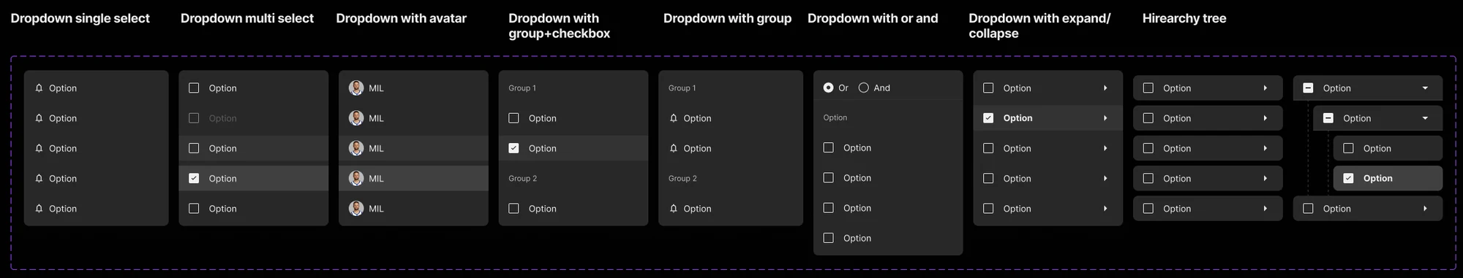1463x278 pixels.
Task: Click 'Dropdown with group+checkbox' heading
Action: [560, 26]
